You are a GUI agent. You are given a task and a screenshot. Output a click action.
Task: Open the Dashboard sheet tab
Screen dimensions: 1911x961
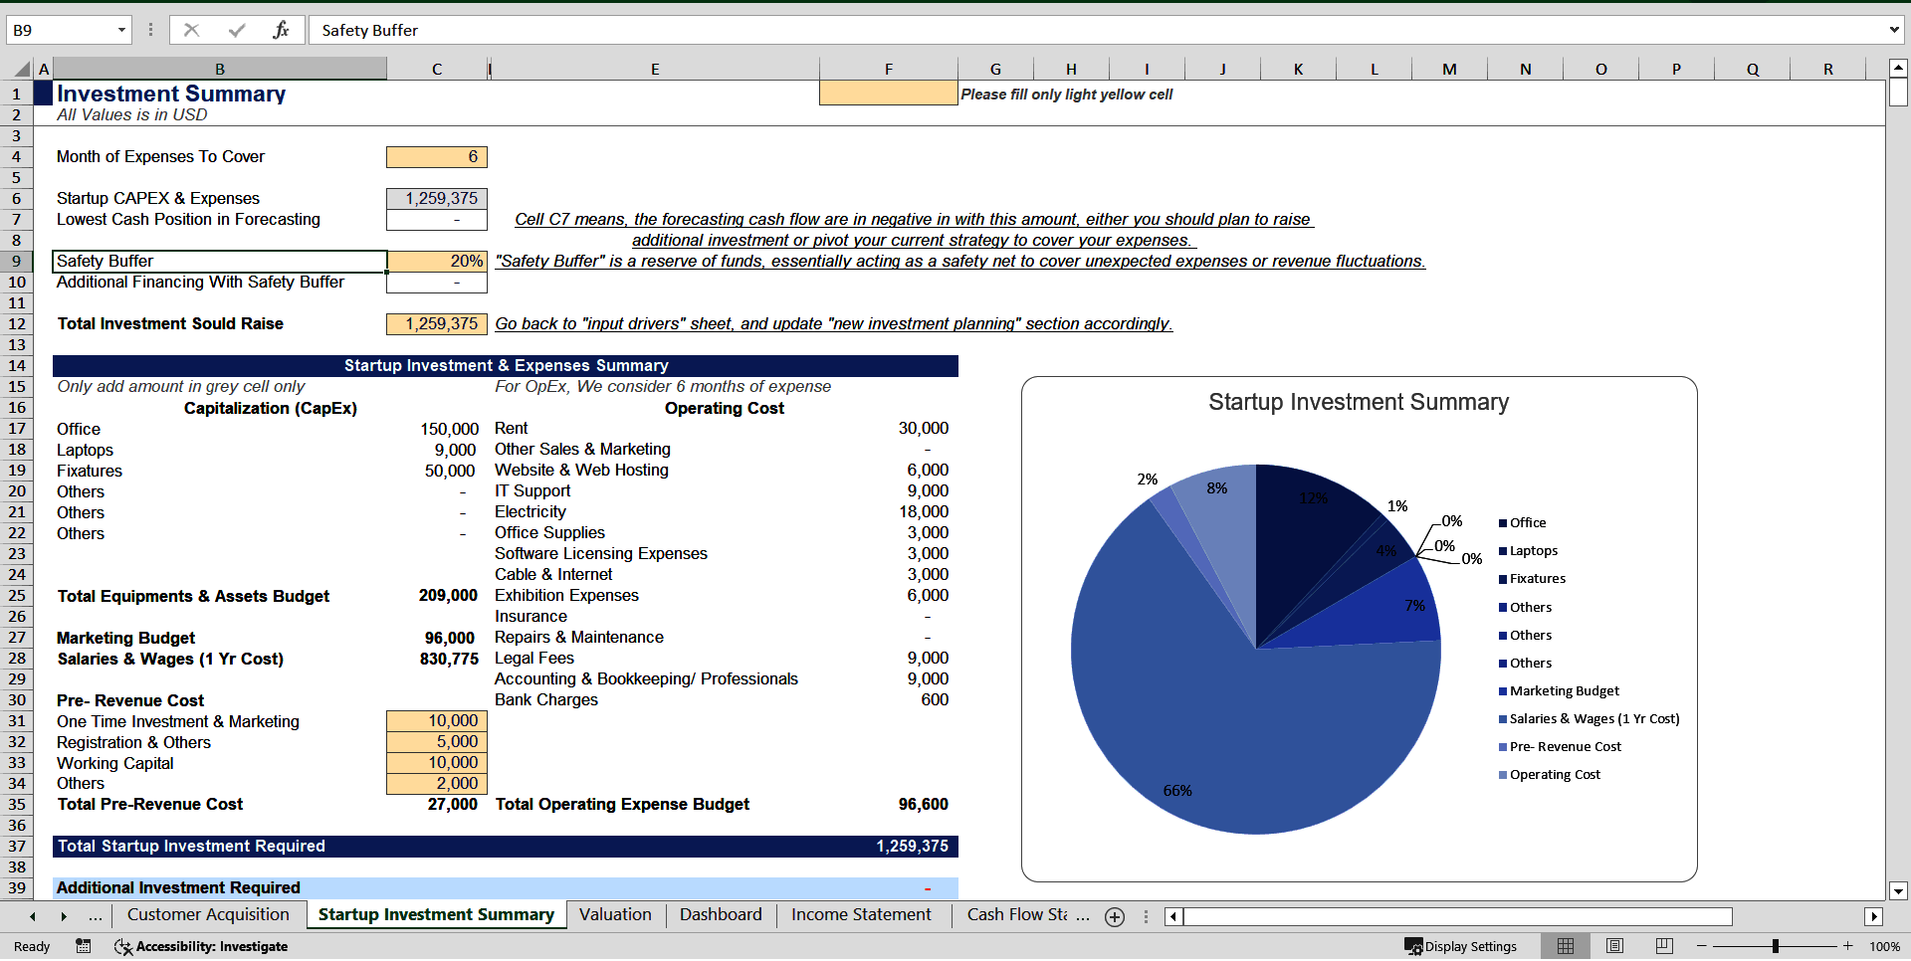click(x=721, y=915)
